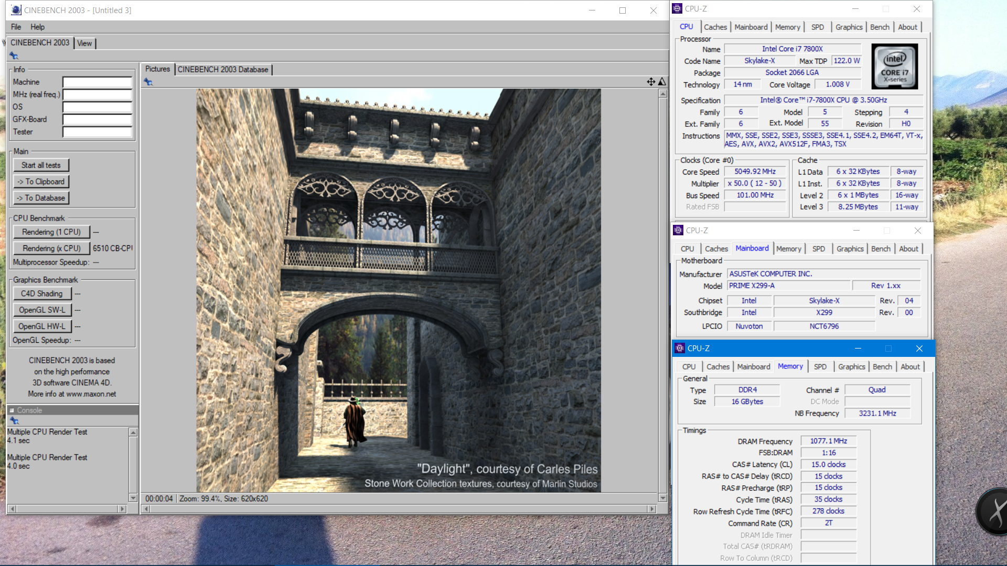Image resolution: width=1007 pixels, height=566 pixels.
Task: Open the CINEBENCH 2003 Database tab
Action: coord(223,69)
